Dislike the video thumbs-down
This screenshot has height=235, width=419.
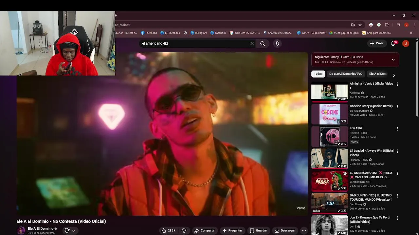[184, 230]
